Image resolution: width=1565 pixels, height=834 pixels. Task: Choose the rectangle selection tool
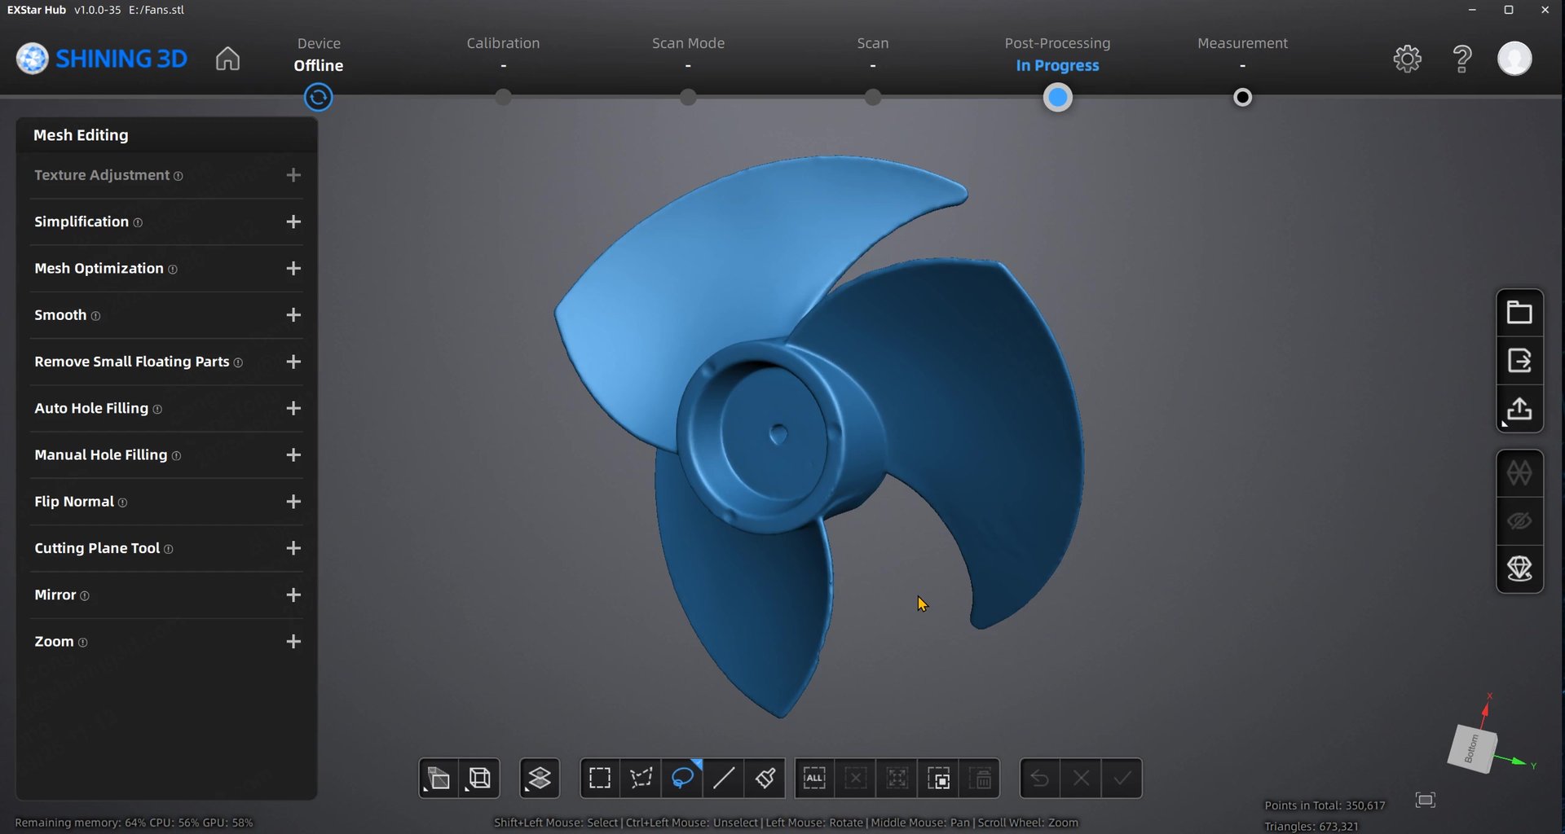pyautogui.click(x=600, y=779)
